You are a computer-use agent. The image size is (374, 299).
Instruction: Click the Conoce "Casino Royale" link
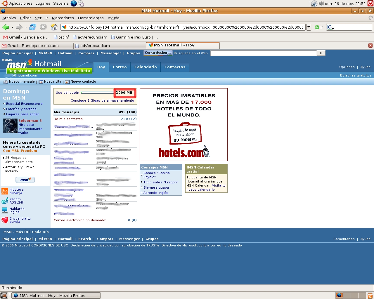click(x=157, y=175)
